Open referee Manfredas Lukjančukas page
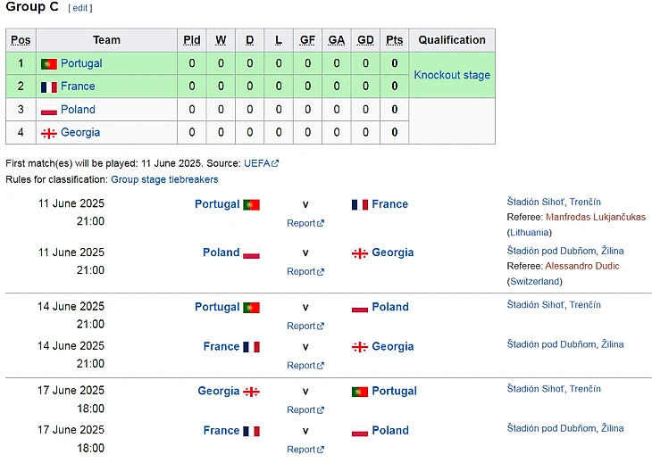This screenshot has height=463, width=652. pos(595,217)
